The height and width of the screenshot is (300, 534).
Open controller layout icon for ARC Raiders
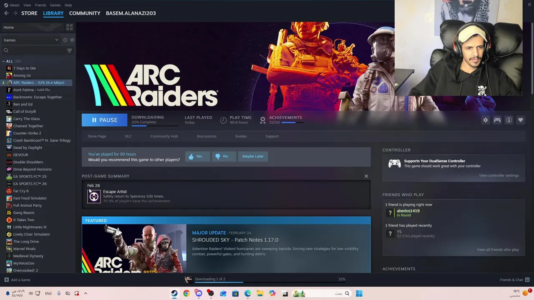[497, 120]
